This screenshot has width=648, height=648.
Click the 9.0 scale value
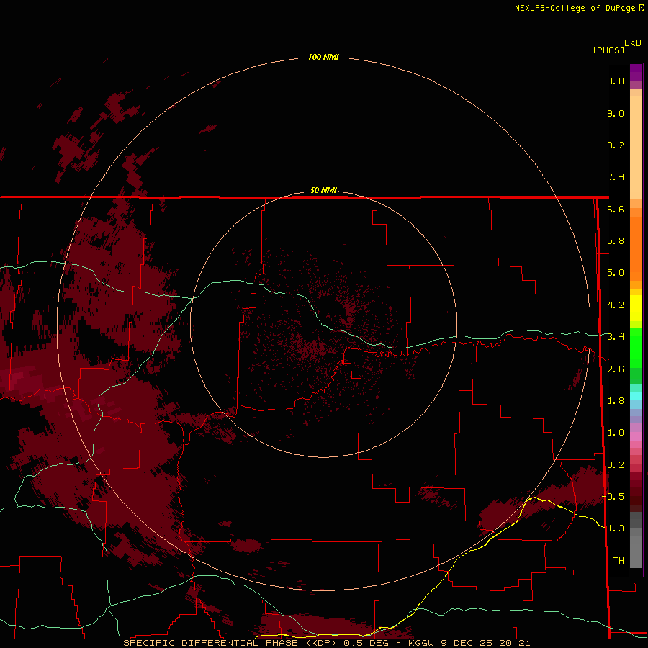pyautogui.click(x=616, y=113)
